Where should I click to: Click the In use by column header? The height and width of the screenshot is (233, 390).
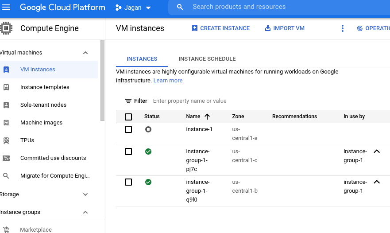354,116
